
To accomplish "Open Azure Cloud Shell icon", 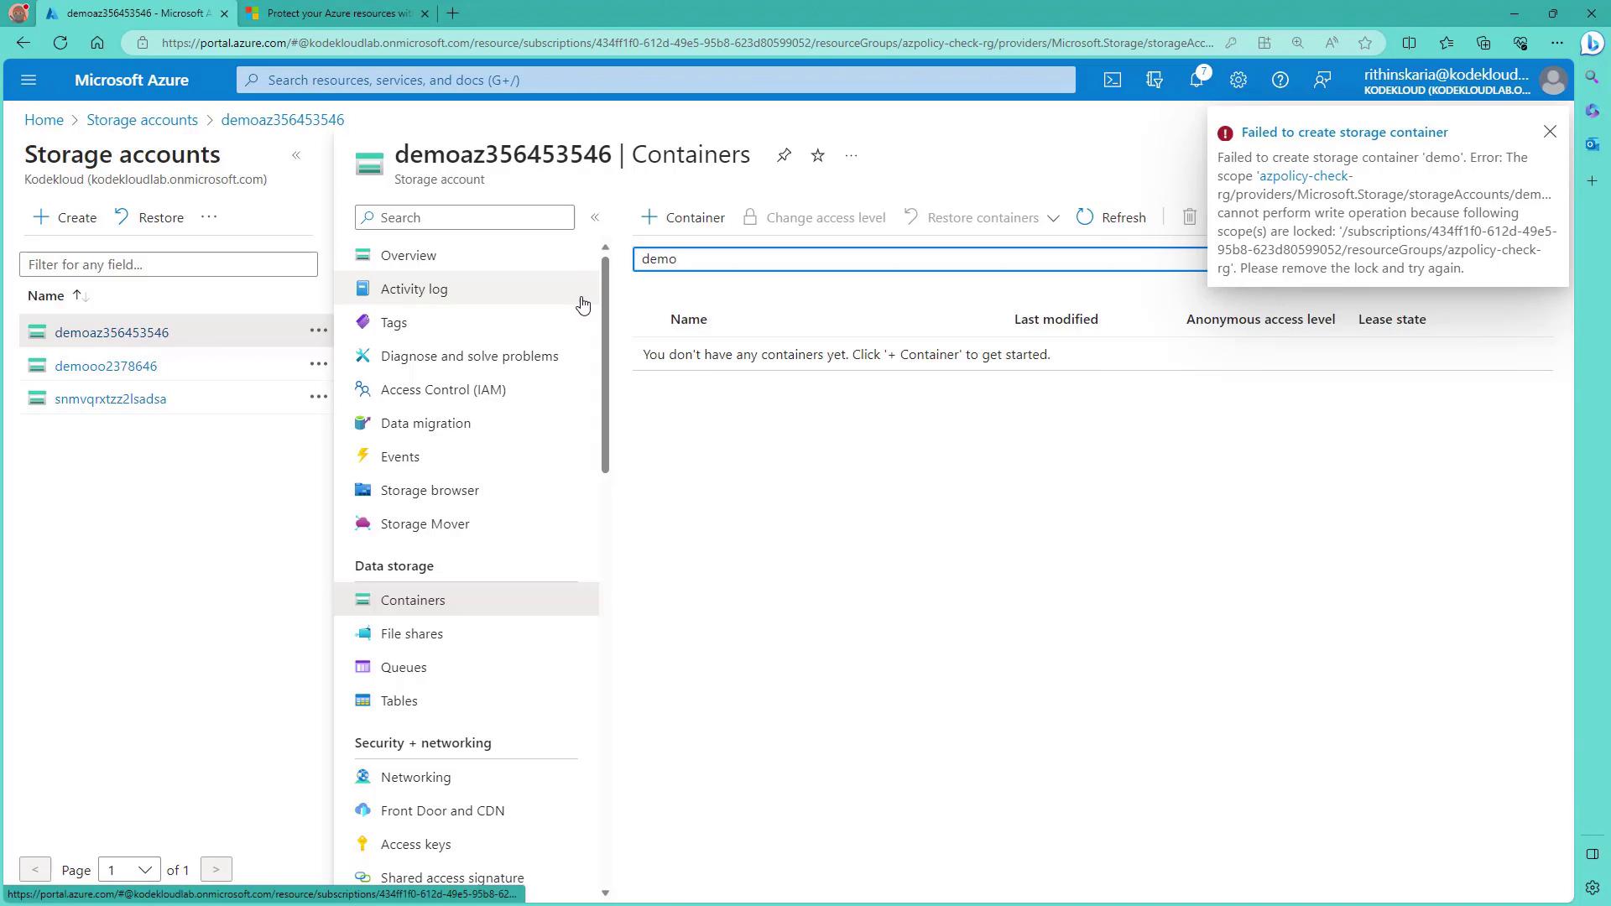I will pos(1112,81).
